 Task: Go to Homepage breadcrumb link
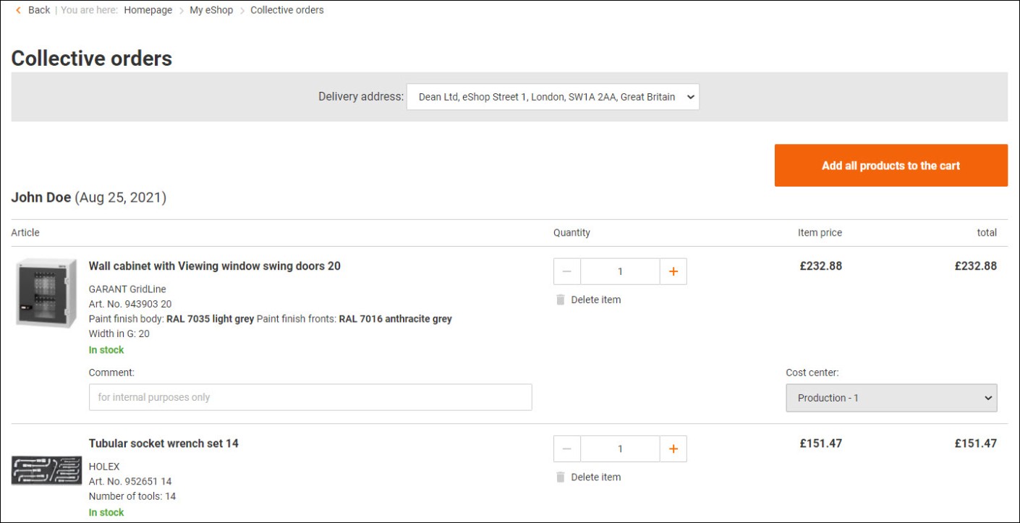(x=148, y=10)
